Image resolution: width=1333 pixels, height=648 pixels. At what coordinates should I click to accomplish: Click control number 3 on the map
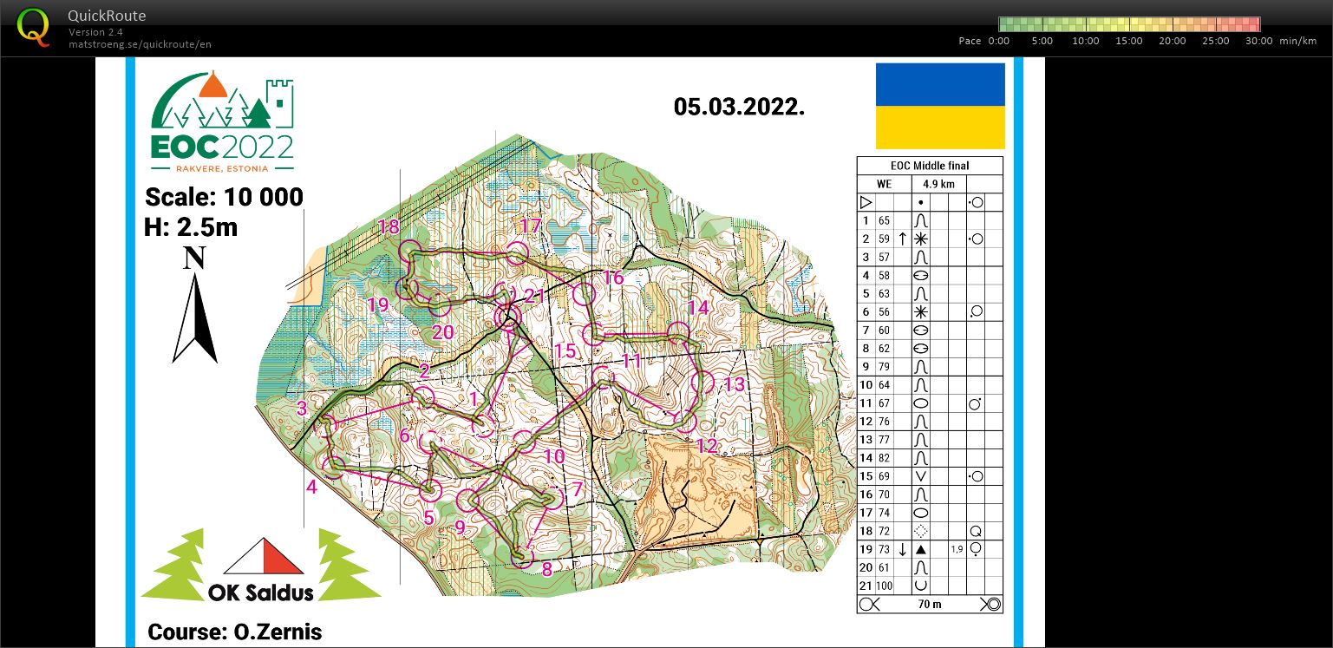[302, 408]
